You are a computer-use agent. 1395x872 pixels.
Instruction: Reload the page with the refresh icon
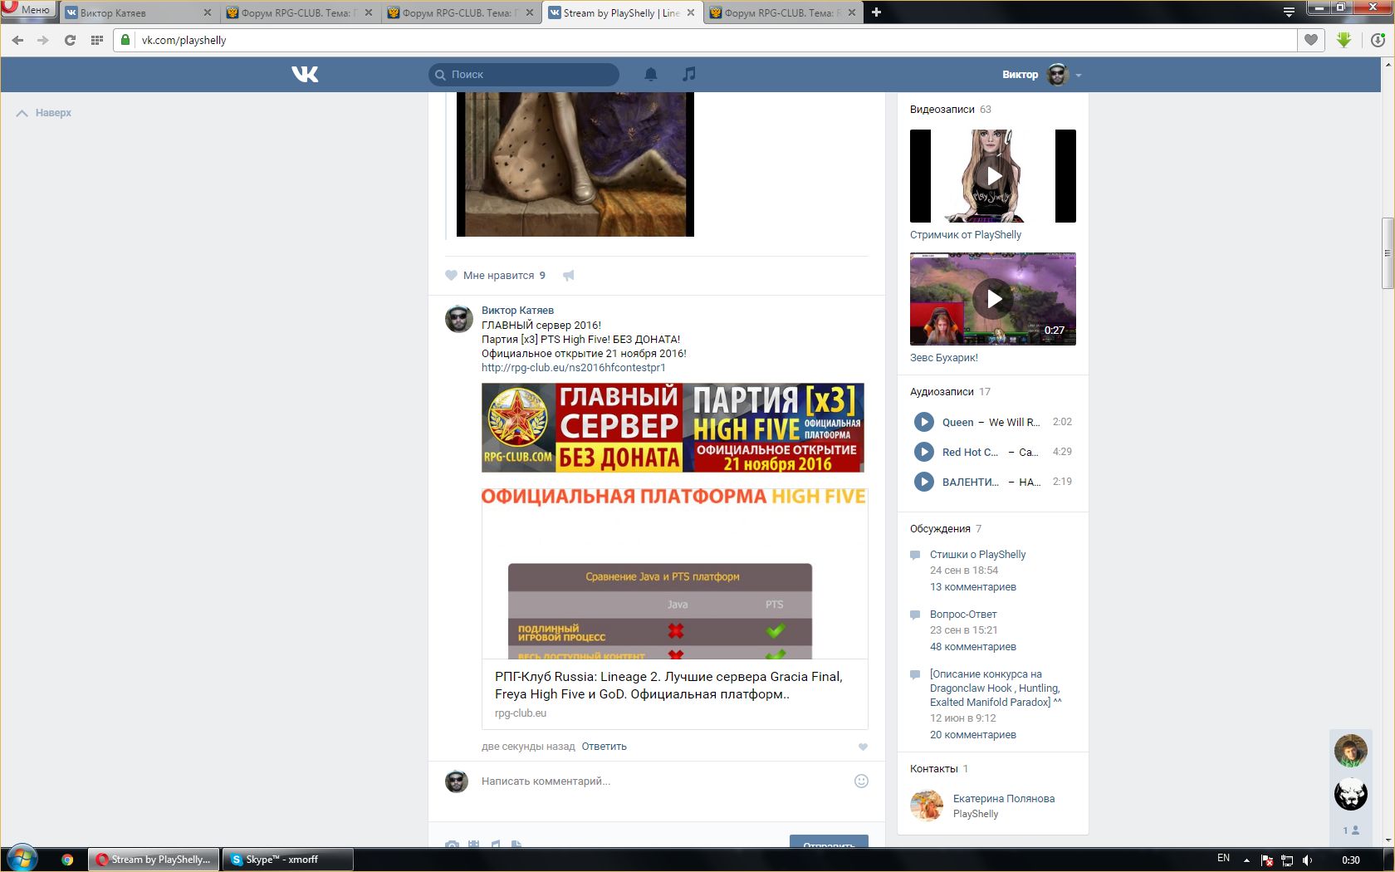(70, 40)
